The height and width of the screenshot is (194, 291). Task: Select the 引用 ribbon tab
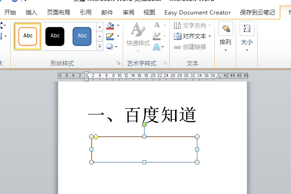point(86,13)
